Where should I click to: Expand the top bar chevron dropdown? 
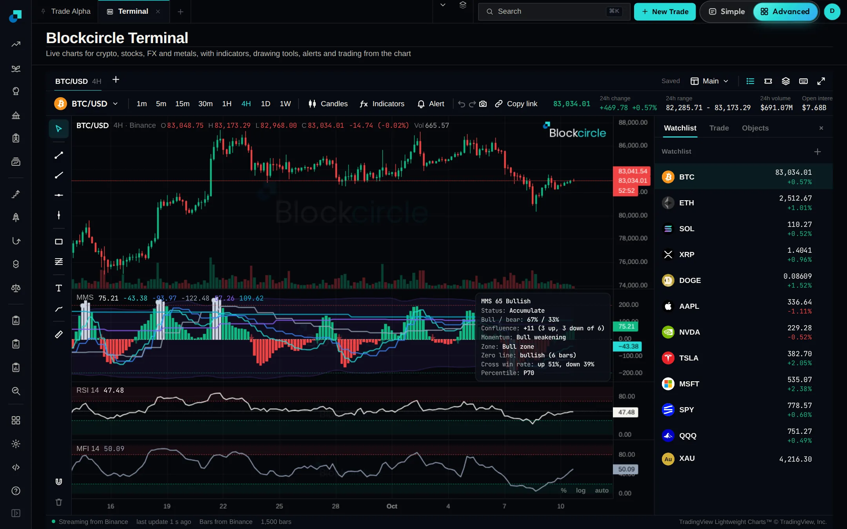click(443, 5)
